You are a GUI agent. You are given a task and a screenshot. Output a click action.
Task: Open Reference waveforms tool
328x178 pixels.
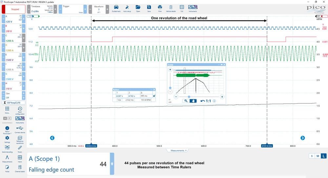(x=20, y=140)
